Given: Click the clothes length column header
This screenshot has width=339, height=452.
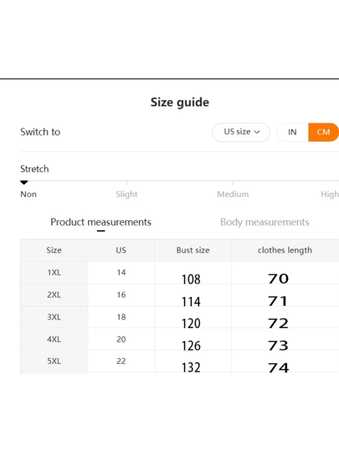Looking at the screenshot, I should click(x=285, y=250).
